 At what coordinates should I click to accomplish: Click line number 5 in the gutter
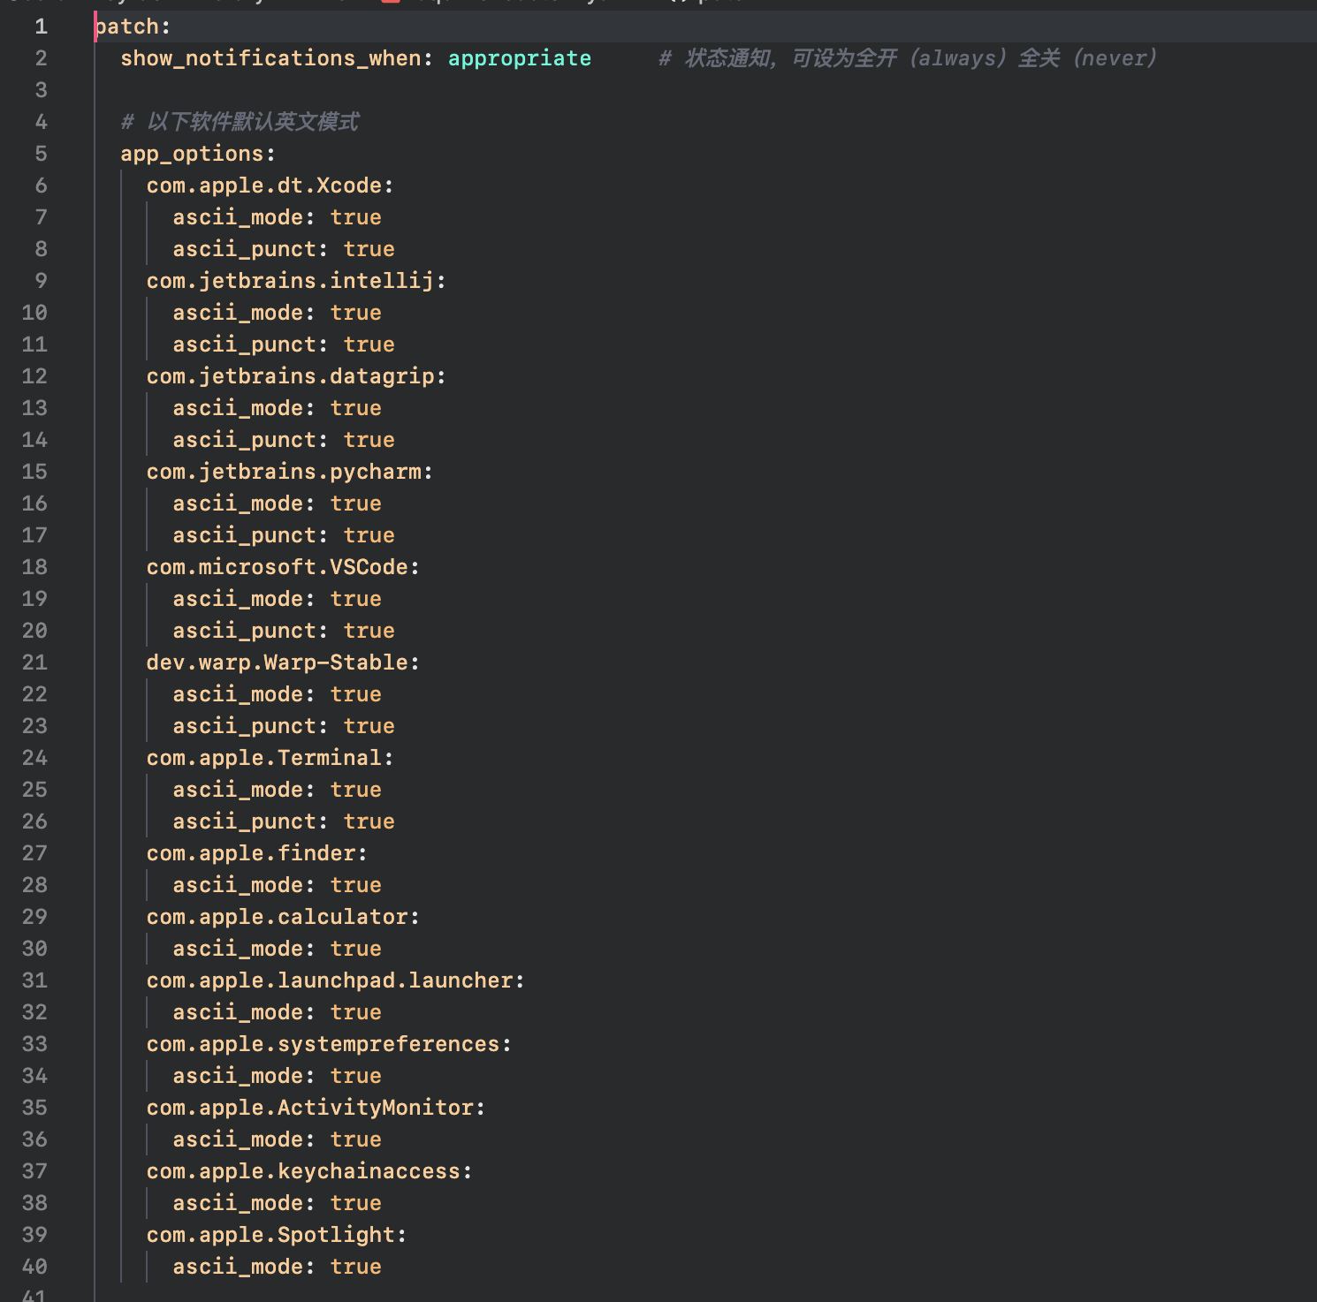click(41, 154)
